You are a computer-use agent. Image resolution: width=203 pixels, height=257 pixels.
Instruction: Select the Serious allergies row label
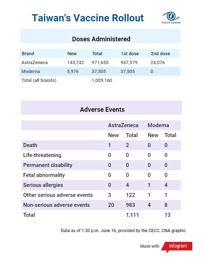pyautogui.click(x=43, y=185)
